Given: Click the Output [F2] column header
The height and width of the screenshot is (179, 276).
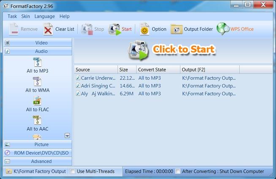Looking at the screenshot, I should click(210, 70).
